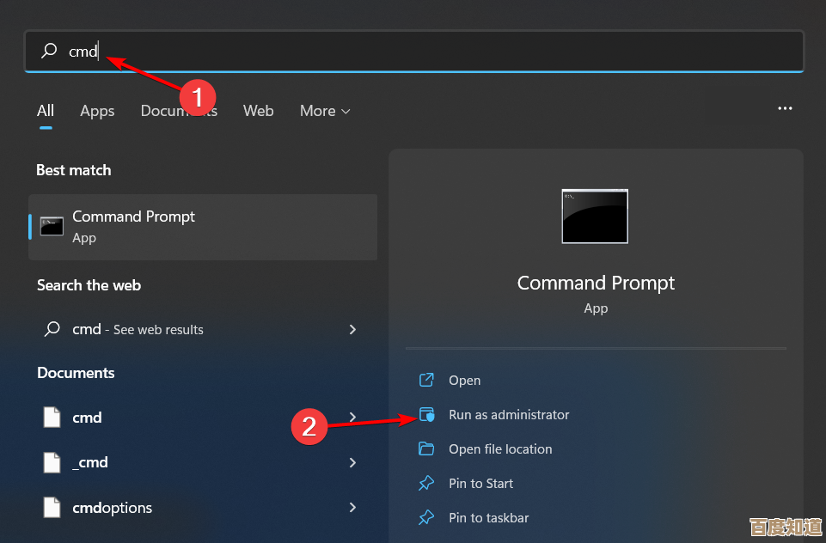
Task: Select the All tab
Action: (46, 111)
